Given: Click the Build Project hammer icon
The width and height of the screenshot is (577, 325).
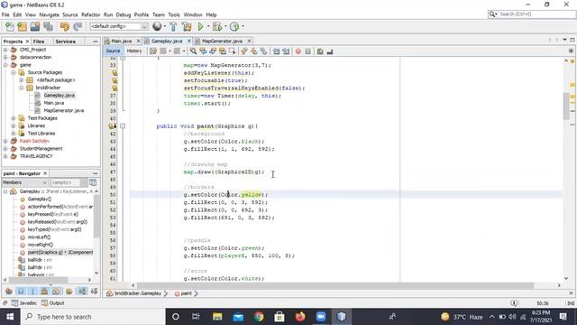Looking at the screenshot, I should coord(173,26).
